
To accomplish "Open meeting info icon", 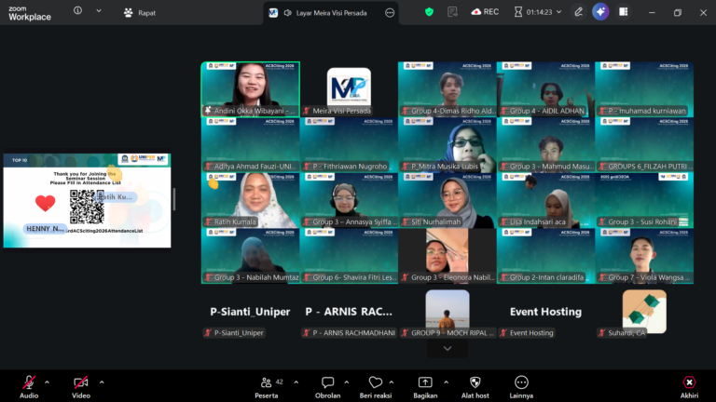I will point(77,10).
